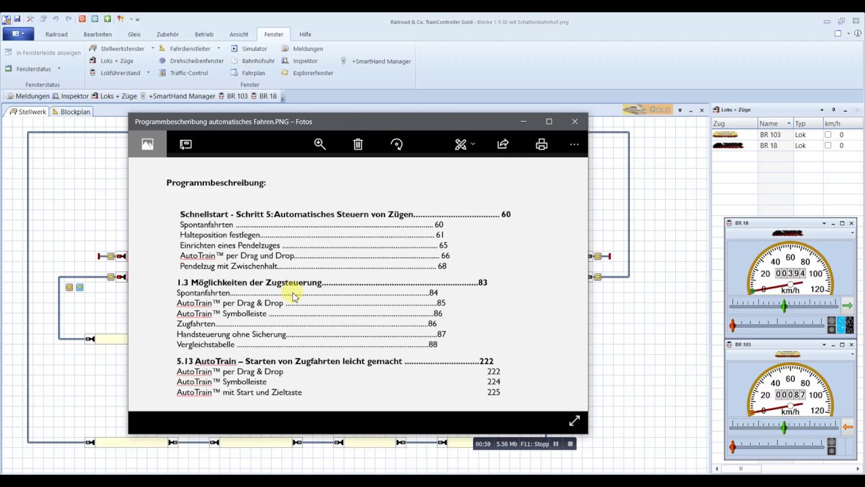The height and width of the screenshot is (487, 865).
Task: Open Inspektor from the ribbon
Action: [299, 61]
